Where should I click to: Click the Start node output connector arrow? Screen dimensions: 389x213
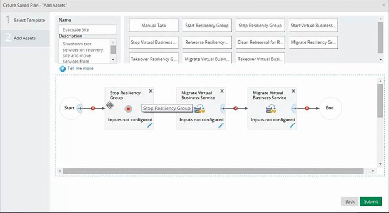[79, 108]
